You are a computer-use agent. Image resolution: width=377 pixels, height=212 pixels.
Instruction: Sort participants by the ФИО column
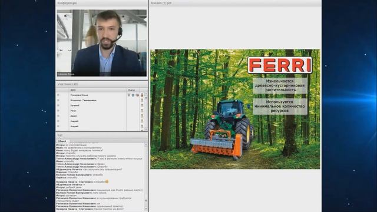(x=98, y=90)
